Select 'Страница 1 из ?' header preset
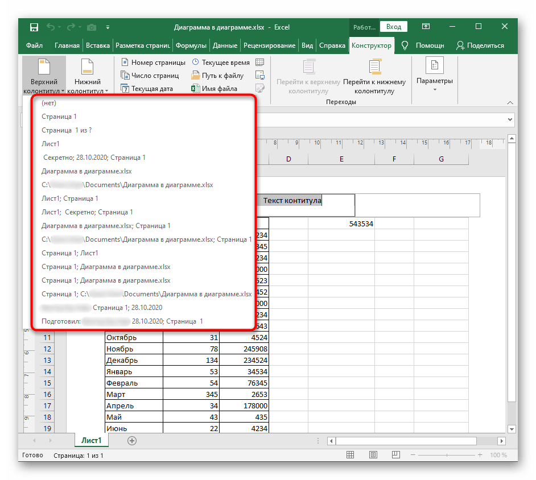 [x=67, y=130]
